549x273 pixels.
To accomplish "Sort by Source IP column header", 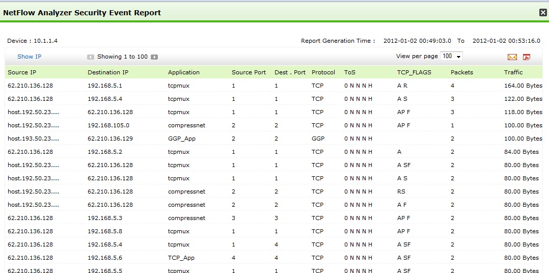I will coord(22,72).
